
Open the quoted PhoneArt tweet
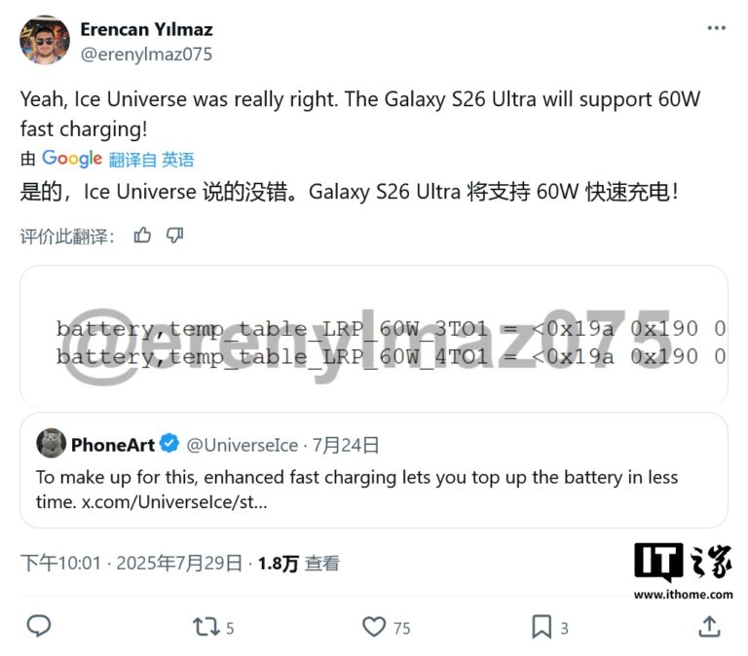click(x=374, y=470)
